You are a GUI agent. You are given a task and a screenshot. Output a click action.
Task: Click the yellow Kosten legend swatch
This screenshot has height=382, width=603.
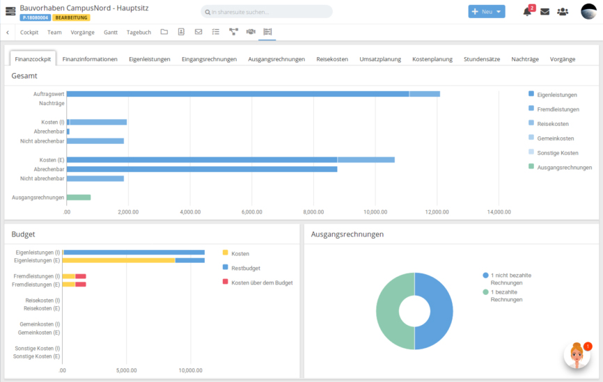(226, 253)
